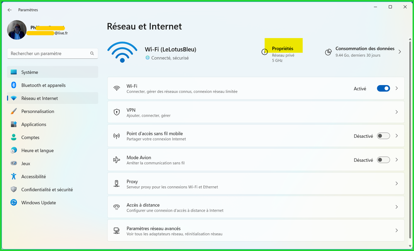The width and height of the screenshot is (414, 251).
Task: Click the Mode Avion airplane icon
Action: coord(117,160)
